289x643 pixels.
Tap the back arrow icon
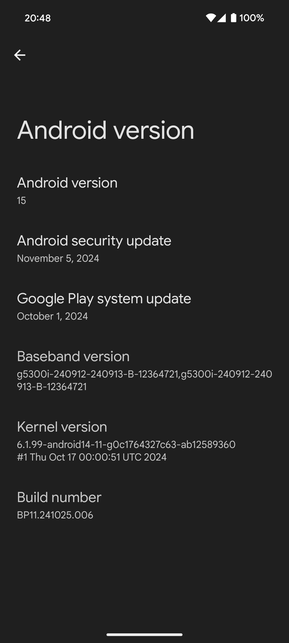[x=19, y=55]
